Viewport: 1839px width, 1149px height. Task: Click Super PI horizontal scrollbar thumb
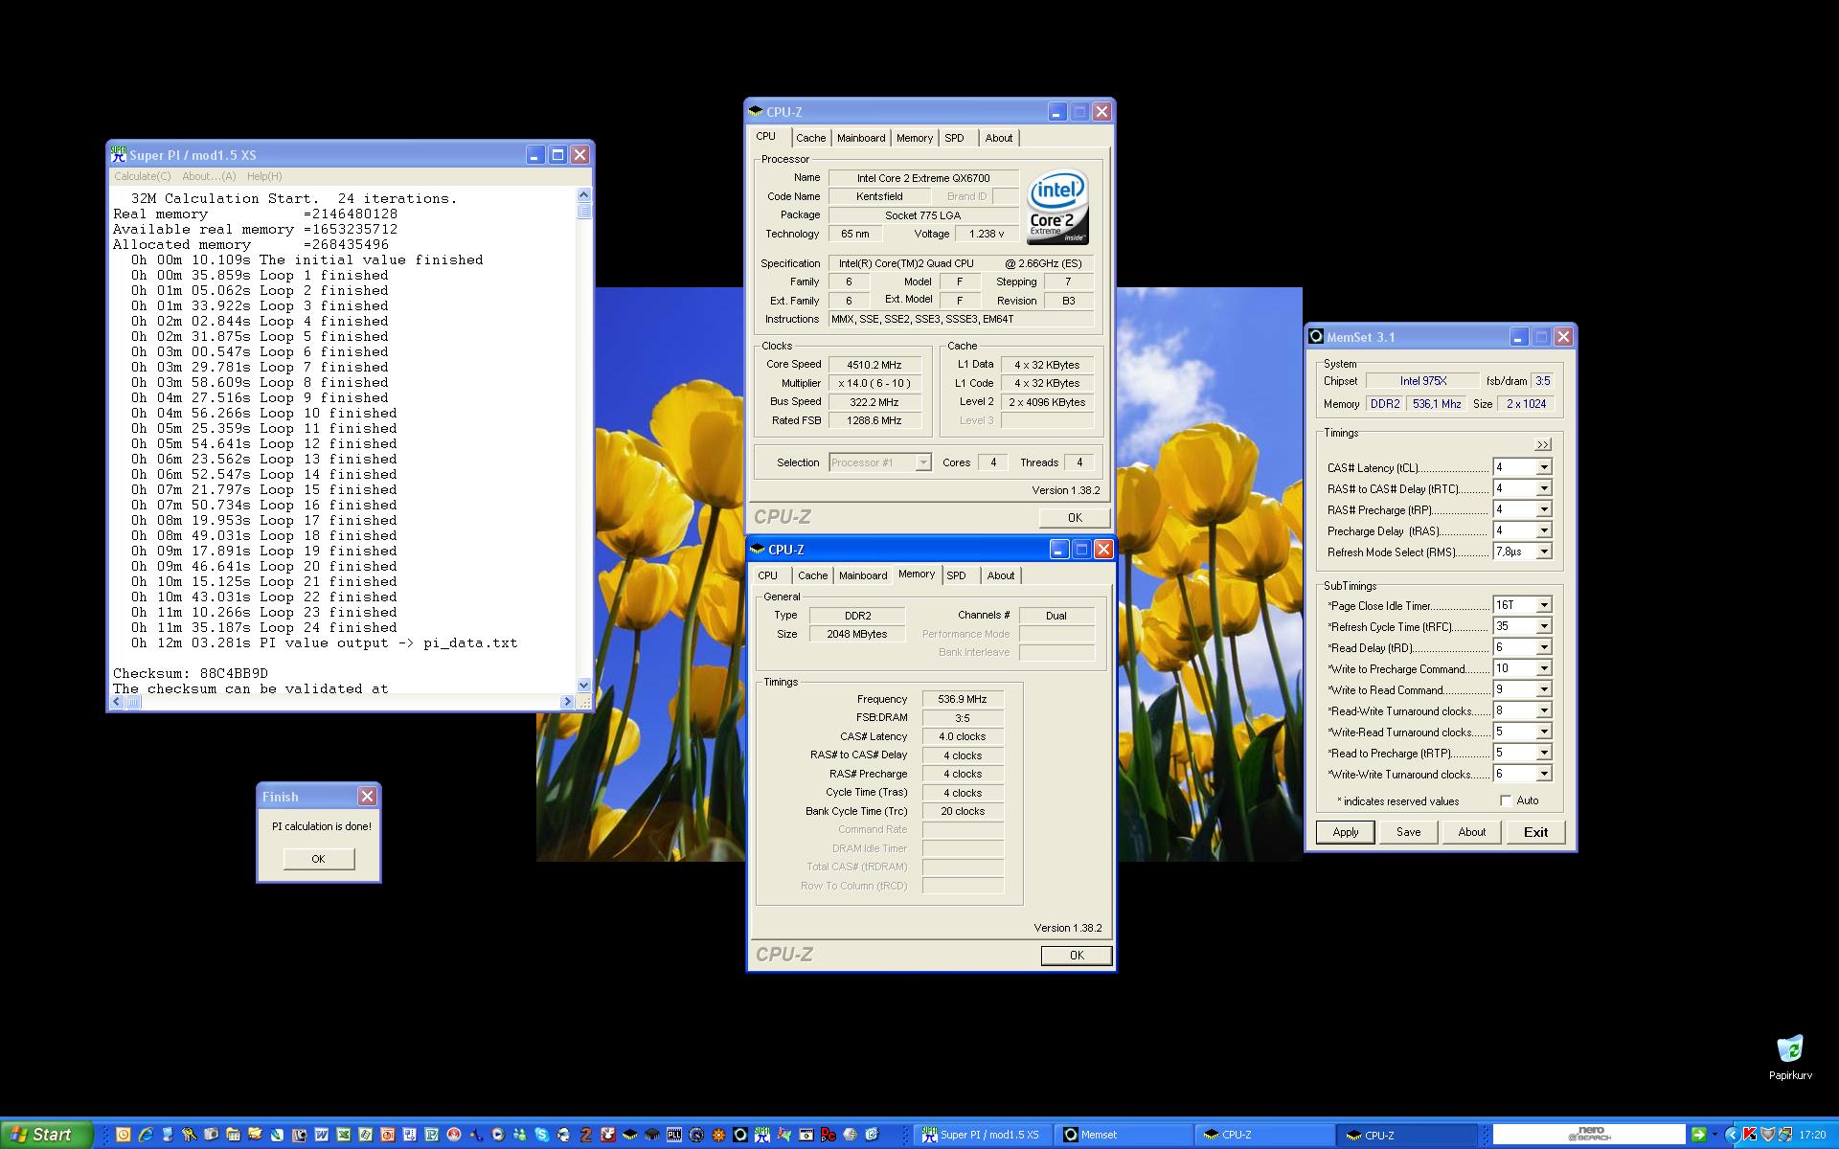point(134,702)
